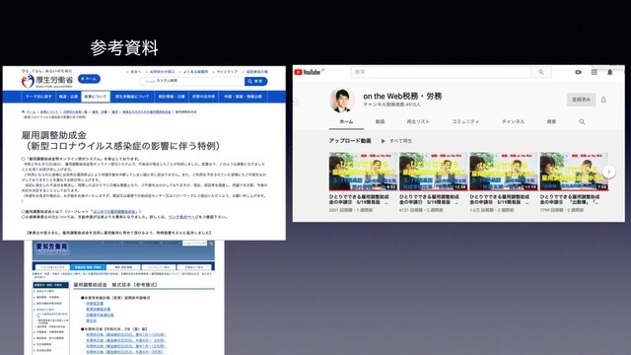The image size is (631, 355).
Task: Open 政策について in the blue nav bar
Action: tap(96, 97)
